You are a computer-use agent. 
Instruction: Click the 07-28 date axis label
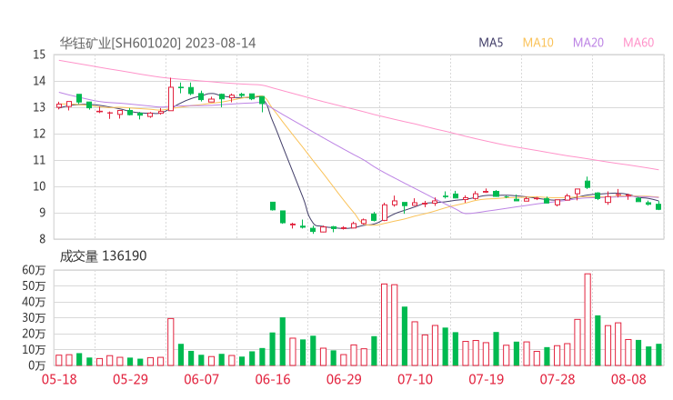(557, 379)
